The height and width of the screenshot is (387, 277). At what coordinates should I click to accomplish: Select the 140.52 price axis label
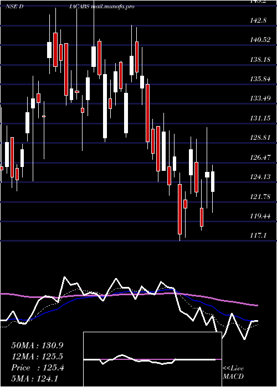point(260,40)
